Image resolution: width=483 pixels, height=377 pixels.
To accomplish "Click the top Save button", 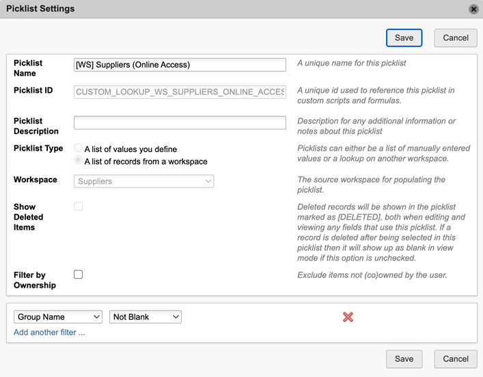I will 404,37.
